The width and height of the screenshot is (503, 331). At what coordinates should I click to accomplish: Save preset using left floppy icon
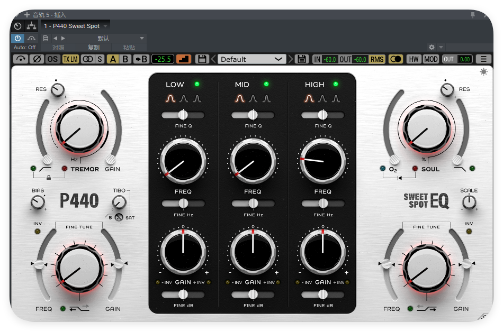pos(202,59)
